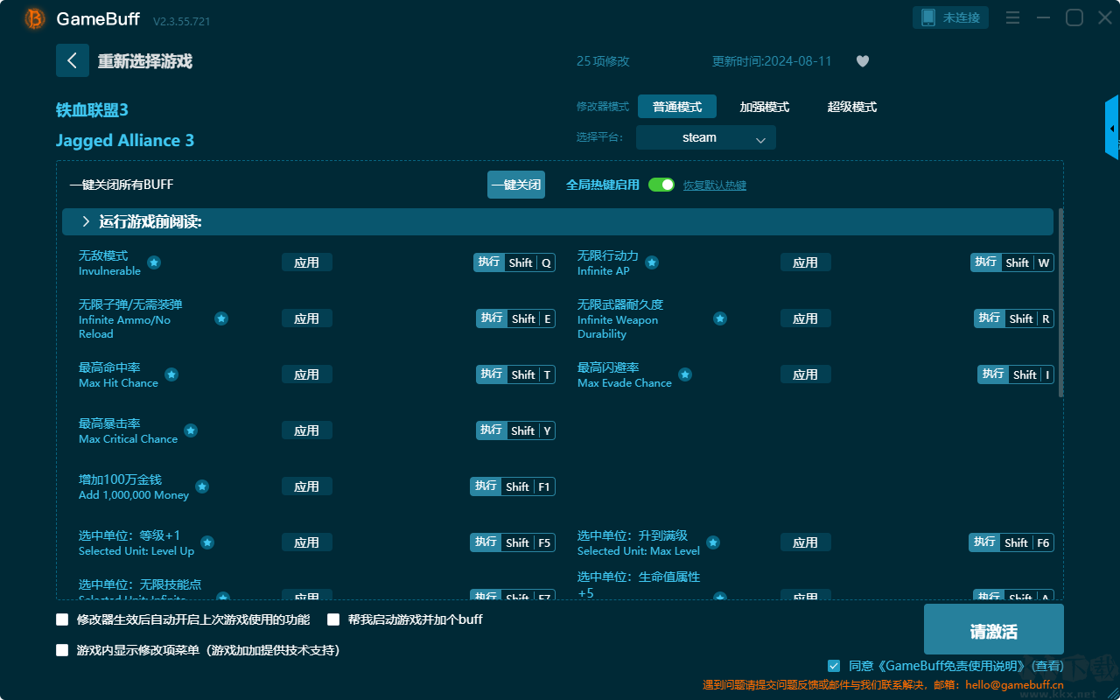Viewport: 1120px width, 700px height.
Task: Uncheck the GameBuff disclaimer agreement box
Action: pos(834,666)
